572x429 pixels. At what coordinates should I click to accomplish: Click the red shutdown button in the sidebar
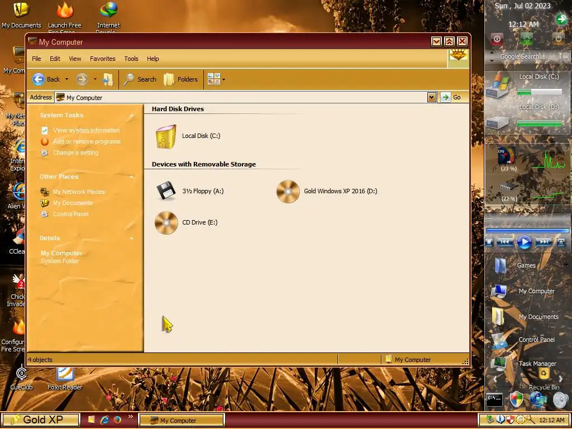[497, 39]
